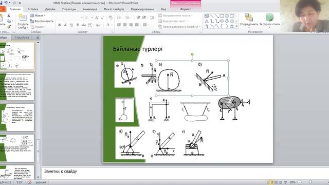
Task: Switch to the Переходы tab
Action: pyautogui.click(x=69, y=9)
